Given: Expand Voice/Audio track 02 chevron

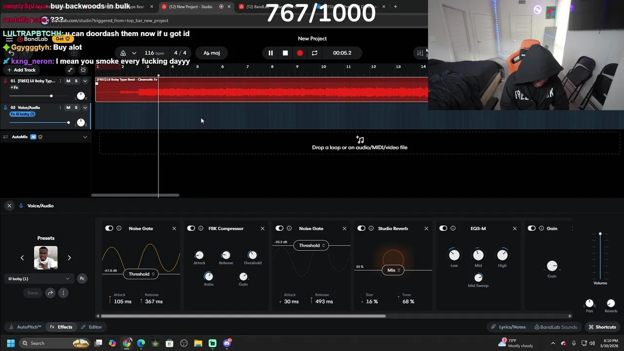Looking at the screenshot, I should coord(85,108).
